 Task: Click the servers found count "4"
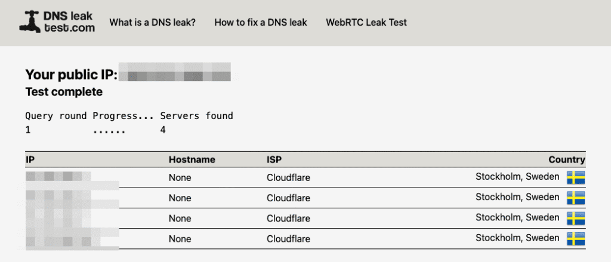click(x=163, y=129)
